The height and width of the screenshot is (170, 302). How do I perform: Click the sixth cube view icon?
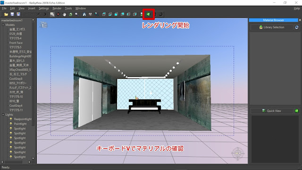pyautogui.click(x=135, y=14)
